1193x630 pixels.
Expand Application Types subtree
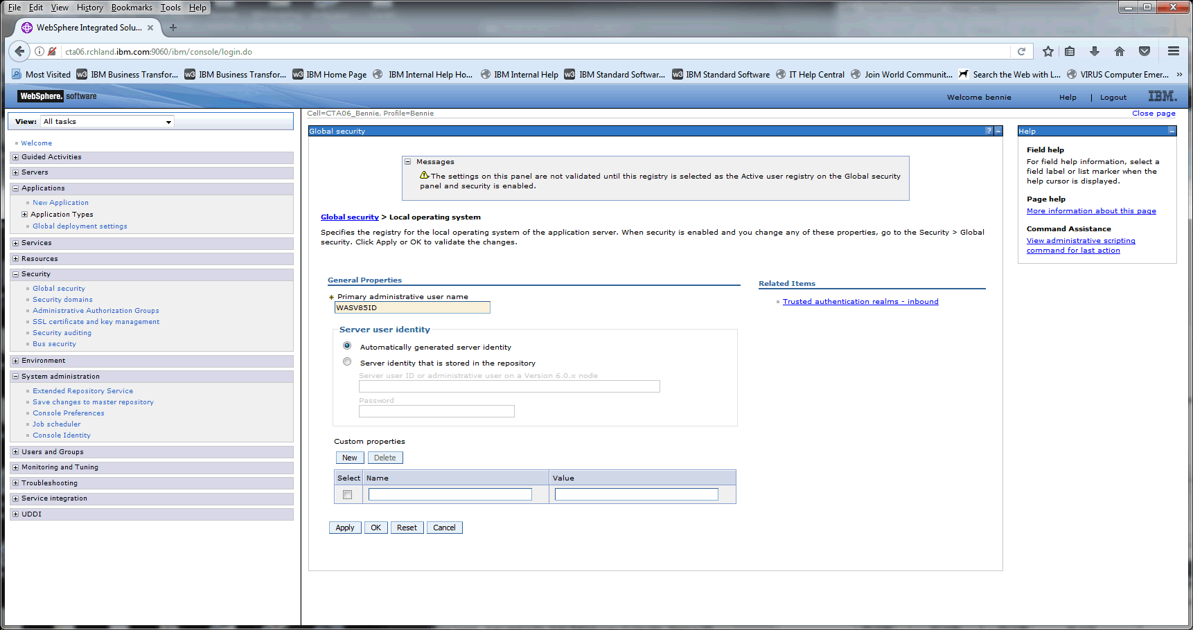[25, 215]
